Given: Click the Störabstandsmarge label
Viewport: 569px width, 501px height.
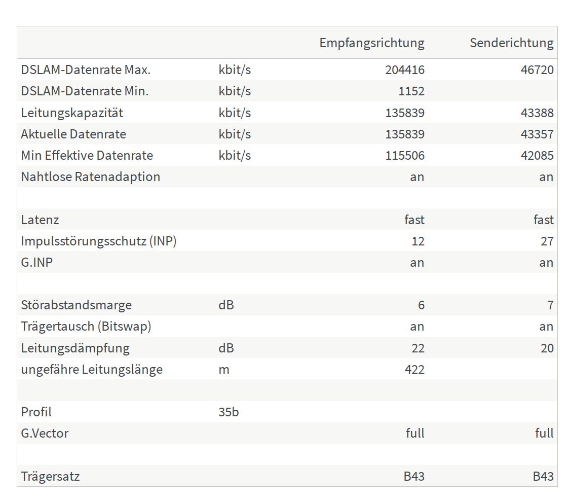Looking at the screenshot, I should pos(76,305).
